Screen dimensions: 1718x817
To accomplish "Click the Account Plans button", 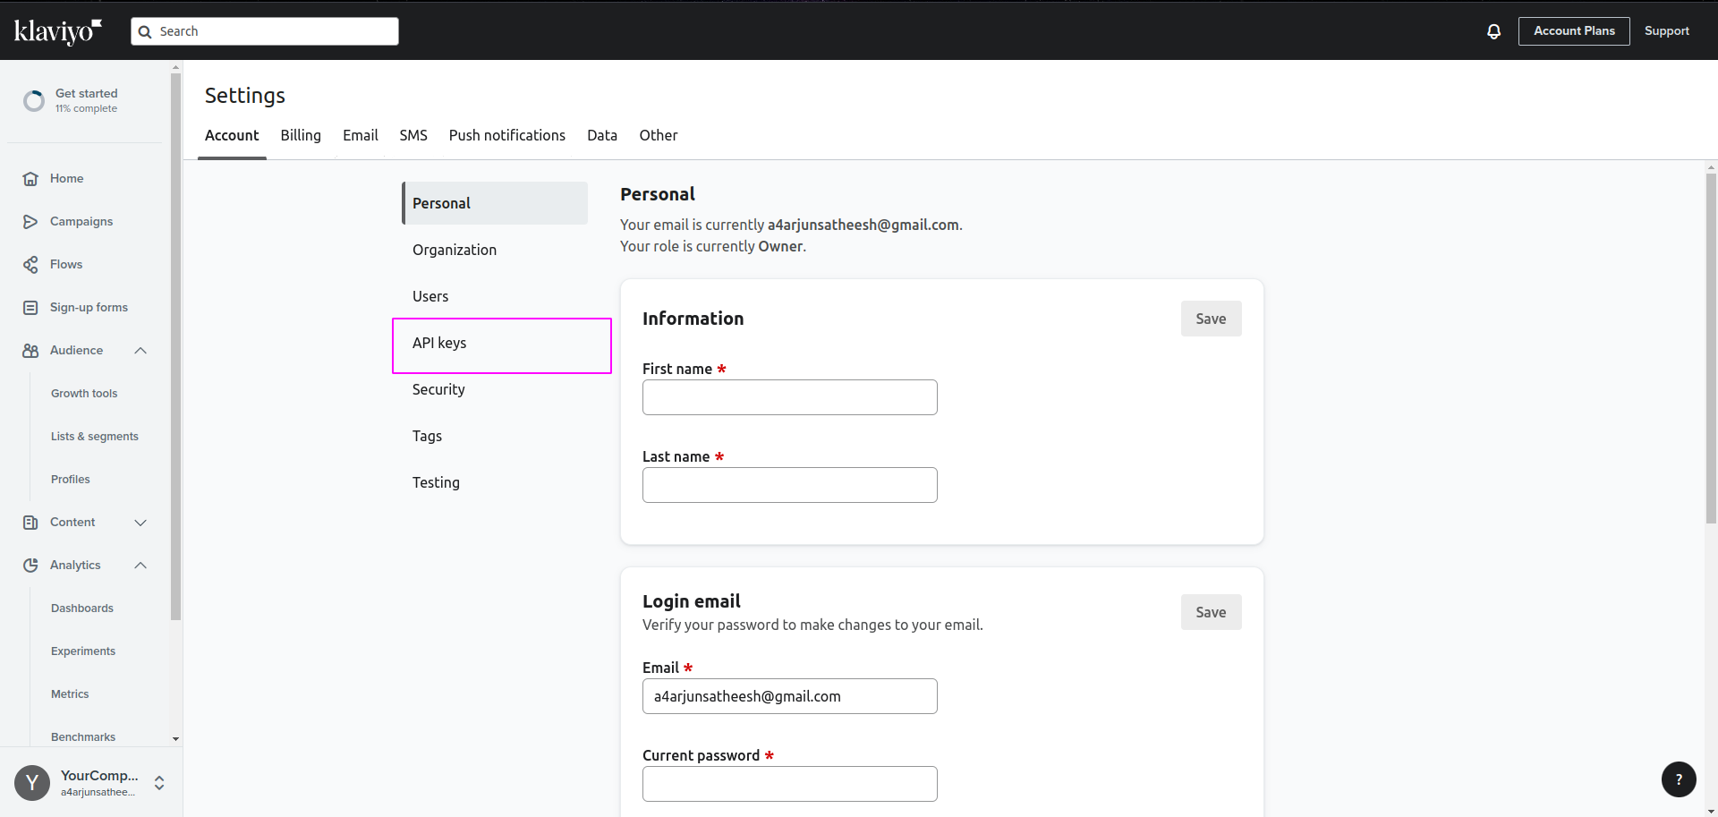I will tap(1574, 31).
